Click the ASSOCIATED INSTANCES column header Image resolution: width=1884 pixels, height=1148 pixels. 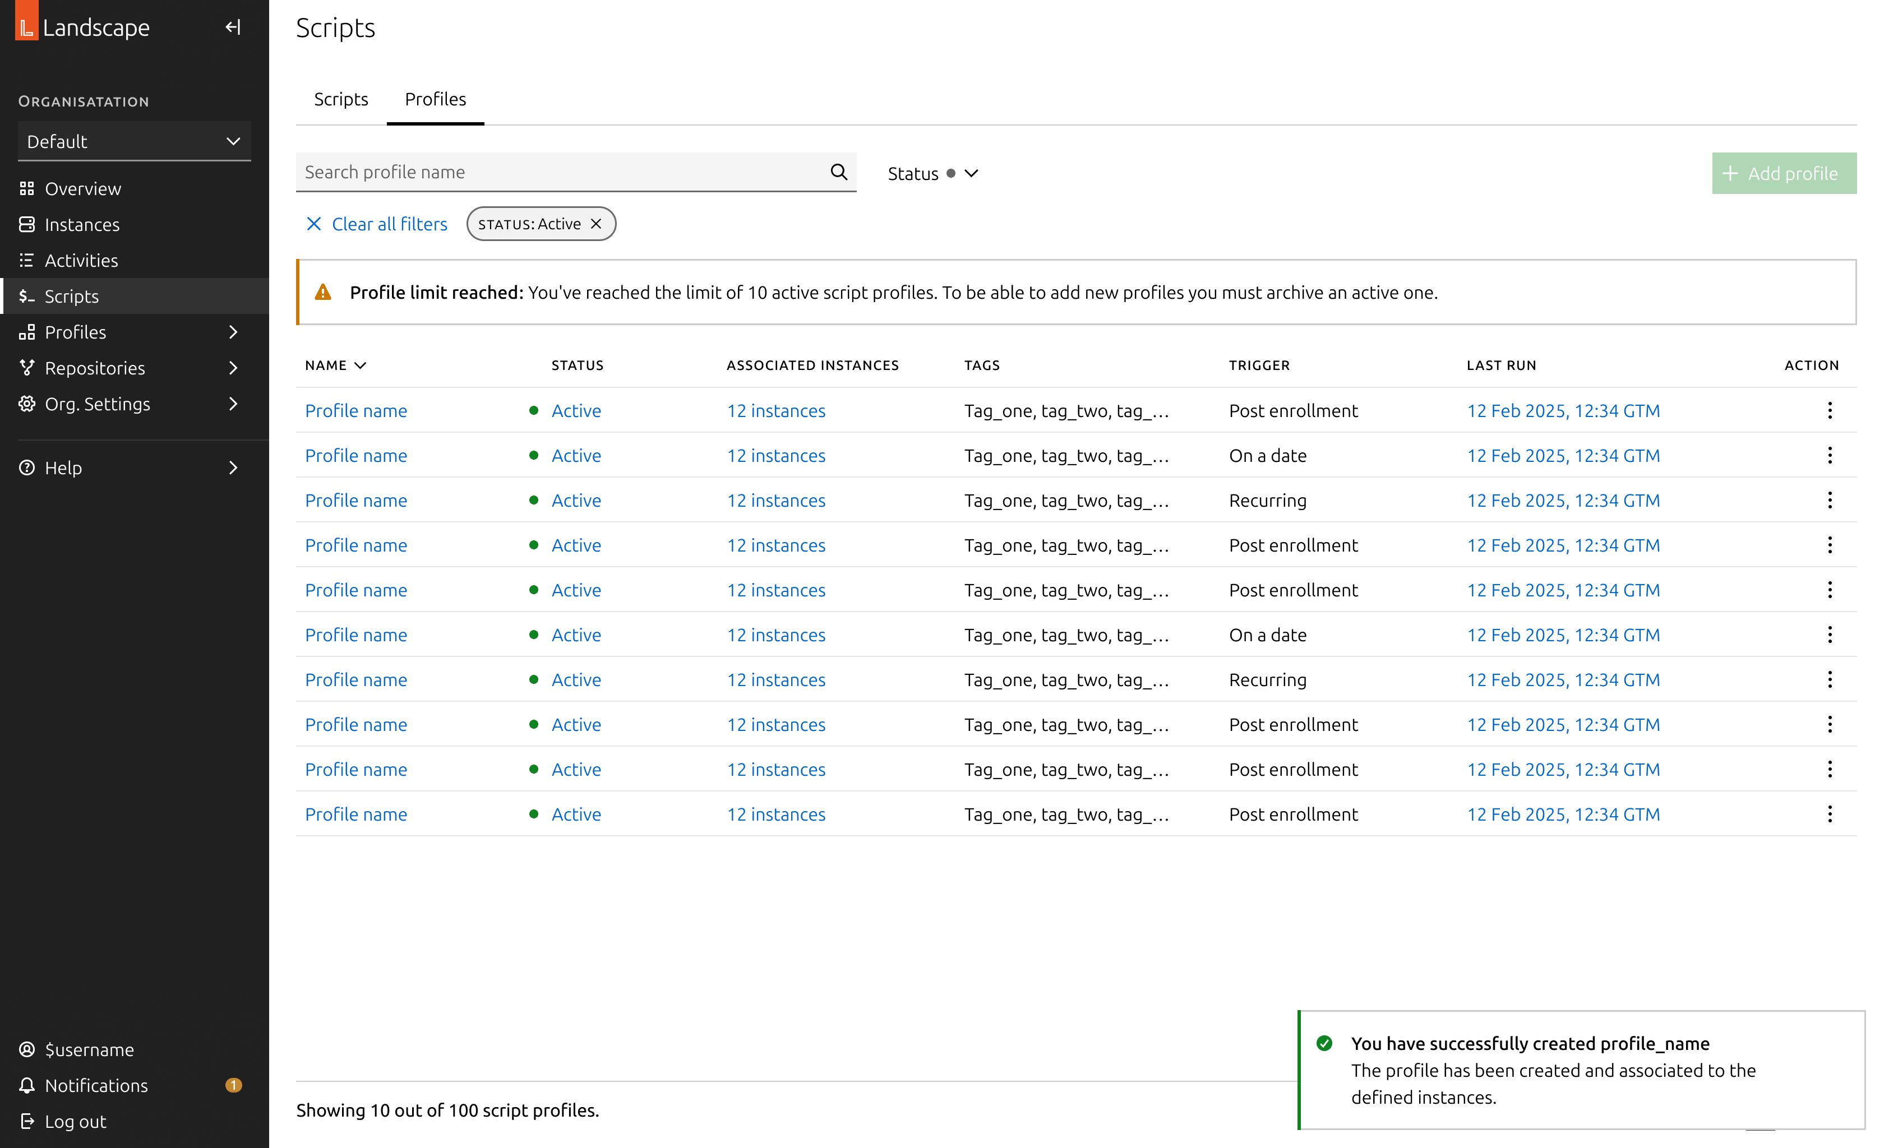(x=812, y=365)
